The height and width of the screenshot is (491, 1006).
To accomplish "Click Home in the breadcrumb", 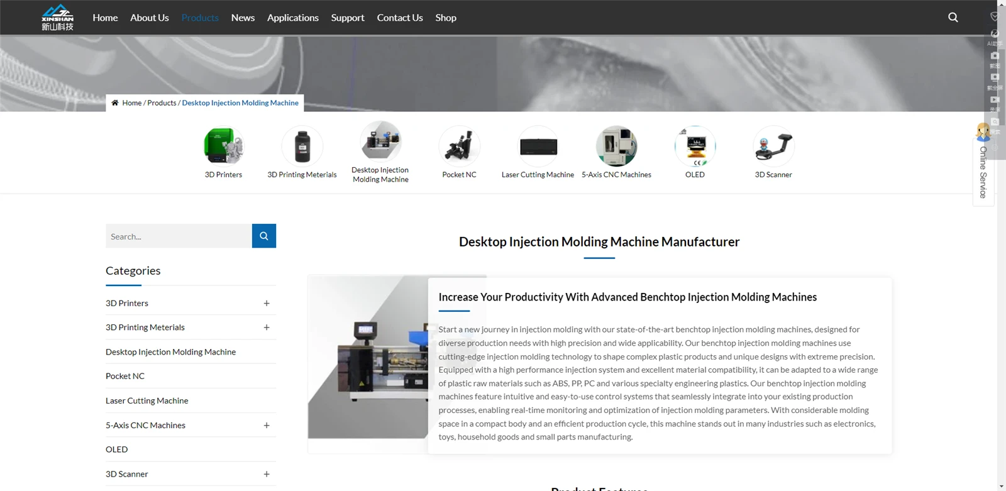I will click(x=131, y=103).
